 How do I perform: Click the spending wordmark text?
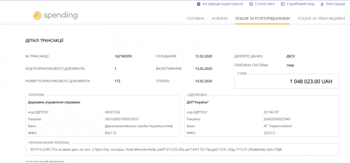(x=61, y=15)
